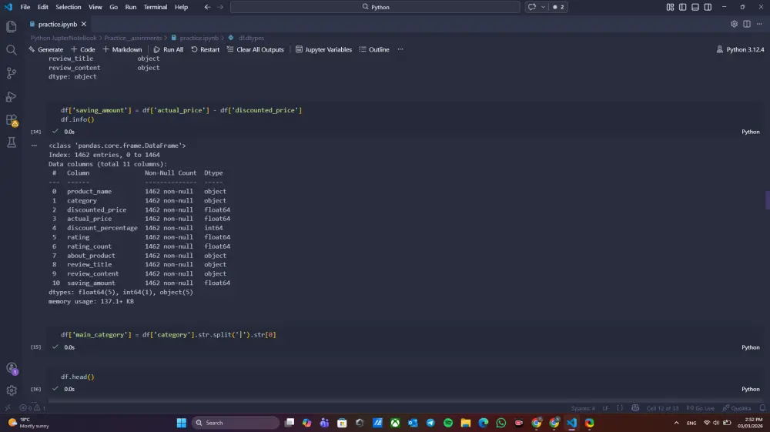Click Run All cells
The height and width of the screenshot is (432, 770).
pos(169,49)
